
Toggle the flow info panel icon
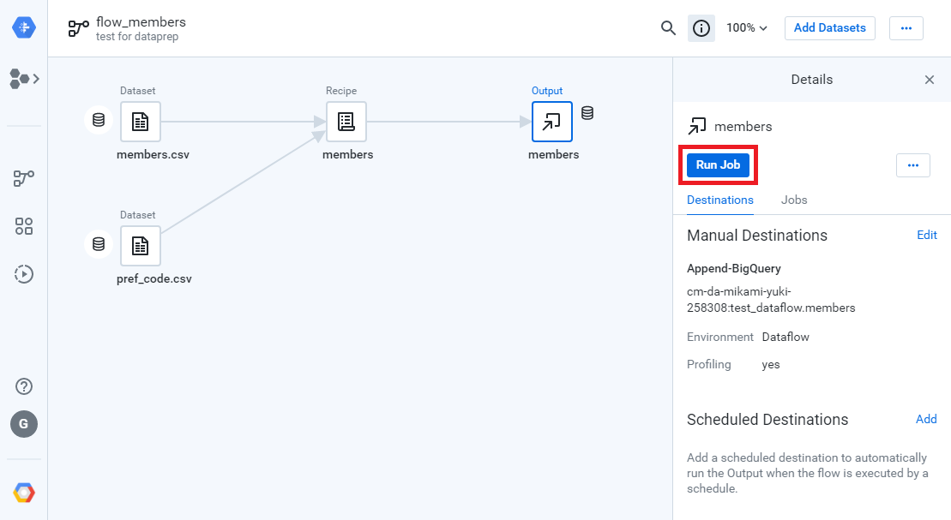tap(701, 27)
